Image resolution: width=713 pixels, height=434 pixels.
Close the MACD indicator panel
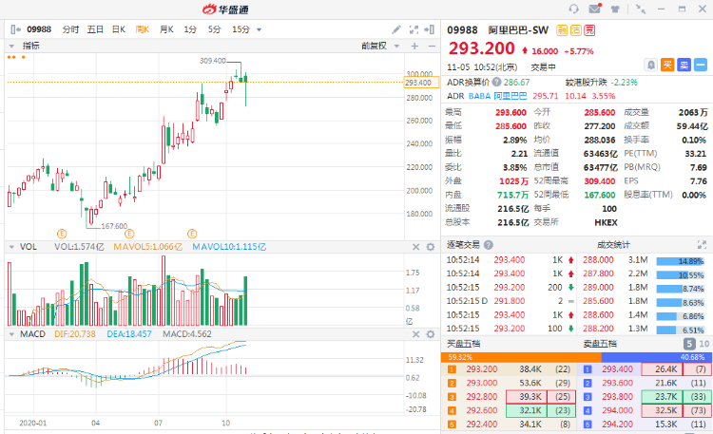415,334
